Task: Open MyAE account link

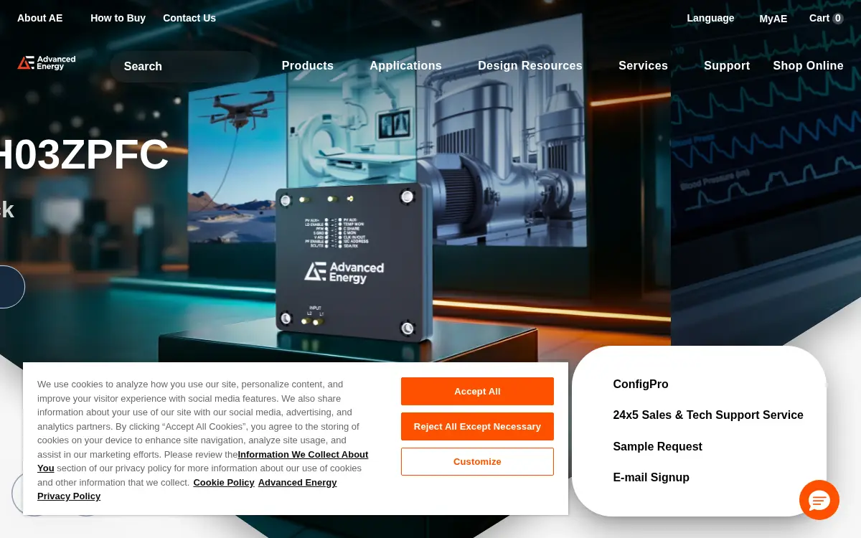Action: (x=773, y=19)
